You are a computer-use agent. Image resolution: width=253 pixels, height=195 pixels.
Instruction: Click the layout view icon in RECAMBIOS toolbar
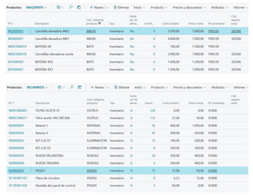[79, 87]
